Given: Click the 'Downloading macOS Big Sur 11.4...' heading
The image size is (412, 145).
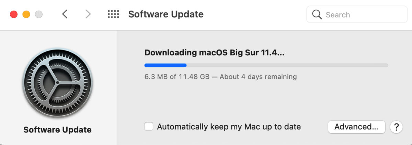Looking at the screenshot, I should coord(215,53).
